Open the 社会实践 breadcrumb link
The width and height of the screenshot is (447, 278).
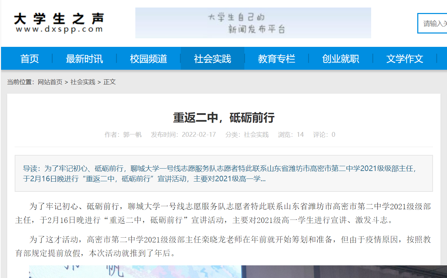tap(82, 82)
